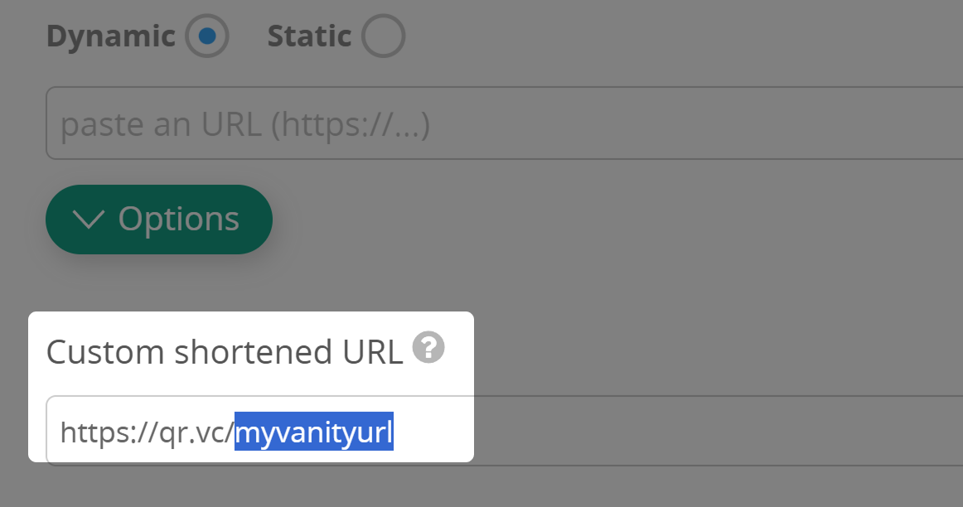The width and height of the screenshot is (963, 507).
Task: Click the https://qr.vc/ prefix text
Action: (x=147, y=432)
